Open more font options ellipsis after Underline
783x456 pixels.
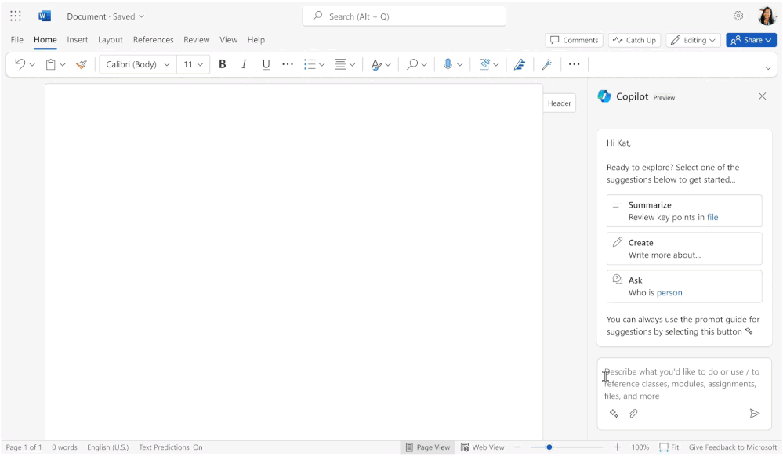click(x=288, y=64)
